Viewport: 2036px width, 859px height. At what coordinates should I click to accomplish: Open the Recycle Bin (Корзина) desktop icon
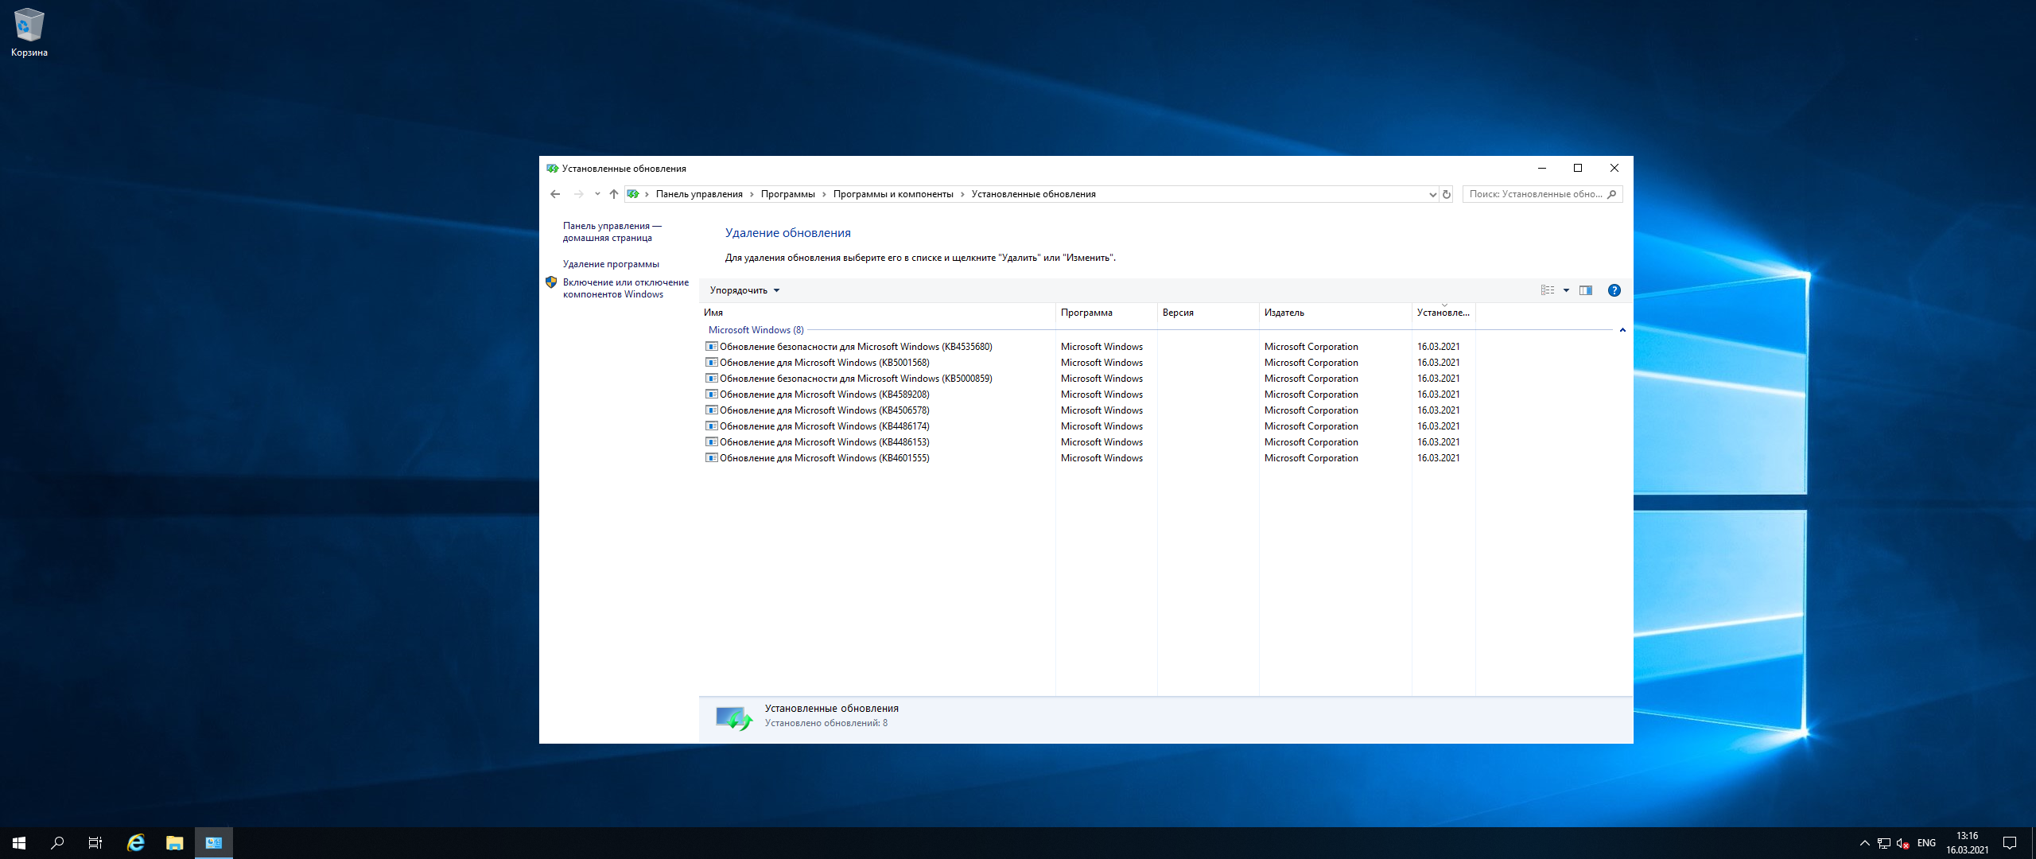pyautogui.click(x=29, y=33)
